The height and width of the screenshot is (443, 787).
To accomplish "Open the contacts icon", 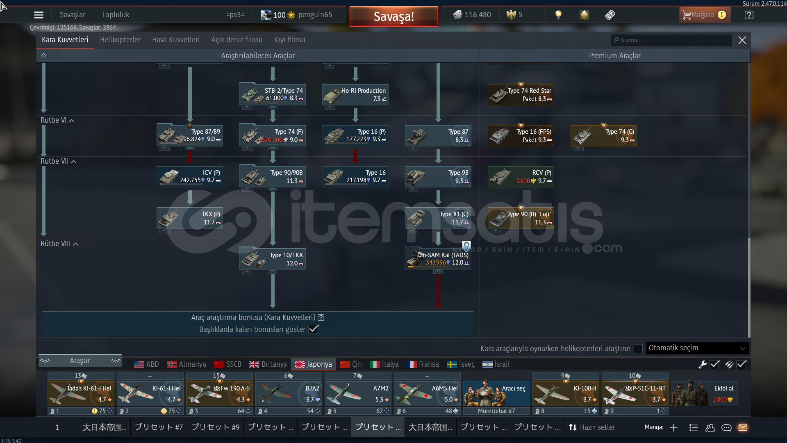I will [710, 427].
